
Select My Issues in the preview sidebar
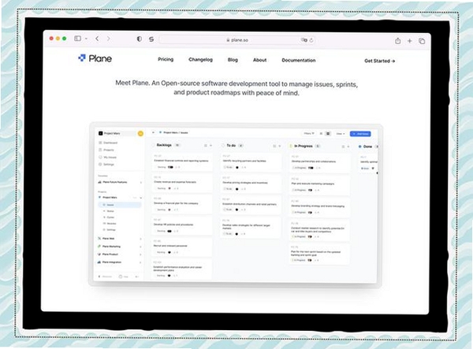[x=107, y=158]
